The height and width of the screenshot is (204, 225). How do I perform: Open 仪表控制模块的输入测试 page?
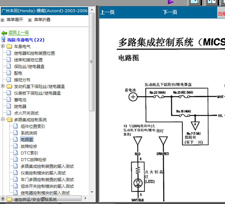point(43,173)
